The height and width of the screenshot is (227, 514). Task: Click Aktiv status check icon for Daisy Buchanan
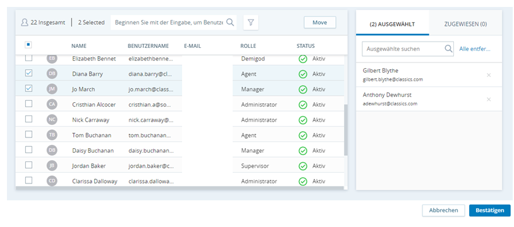click(303, 151)
